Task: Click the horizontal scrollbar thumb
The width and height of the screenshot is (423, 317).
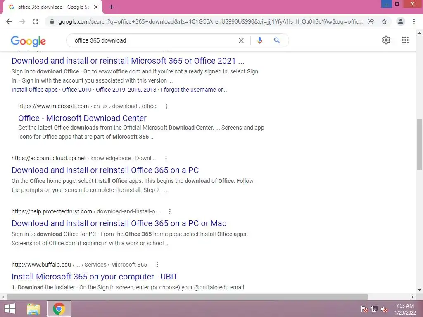Action: point(188,297)
